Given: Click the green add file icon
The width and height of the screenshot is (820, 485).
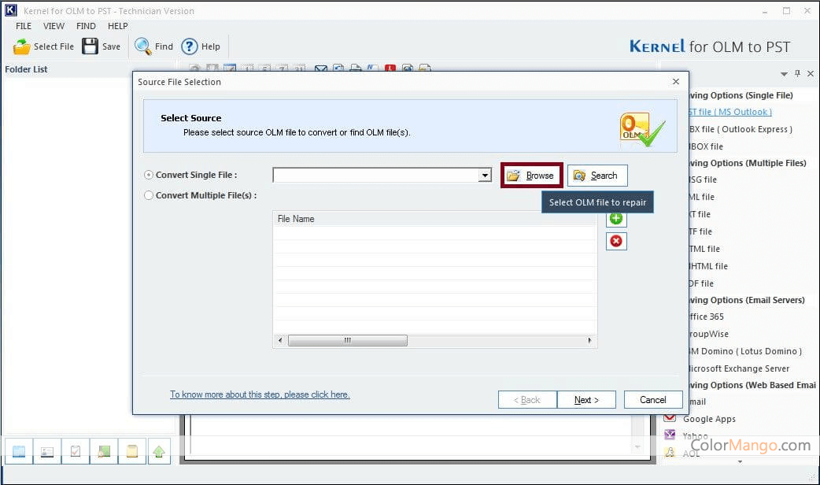Looking at the screenshot, I should [x=616, y=219].
